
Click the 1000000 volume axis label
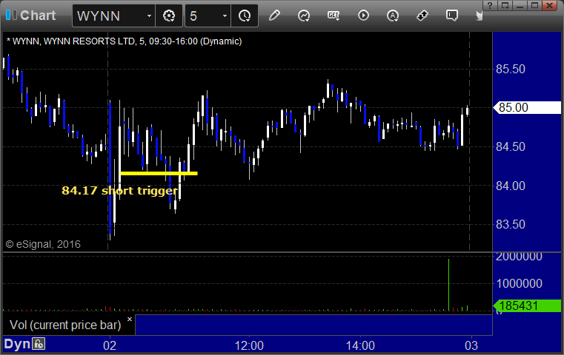[x=519, y=283]
